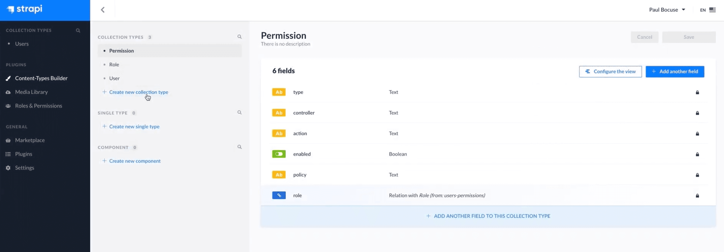
Task: Search collection types in the dark sidebar
Action: 78,30
